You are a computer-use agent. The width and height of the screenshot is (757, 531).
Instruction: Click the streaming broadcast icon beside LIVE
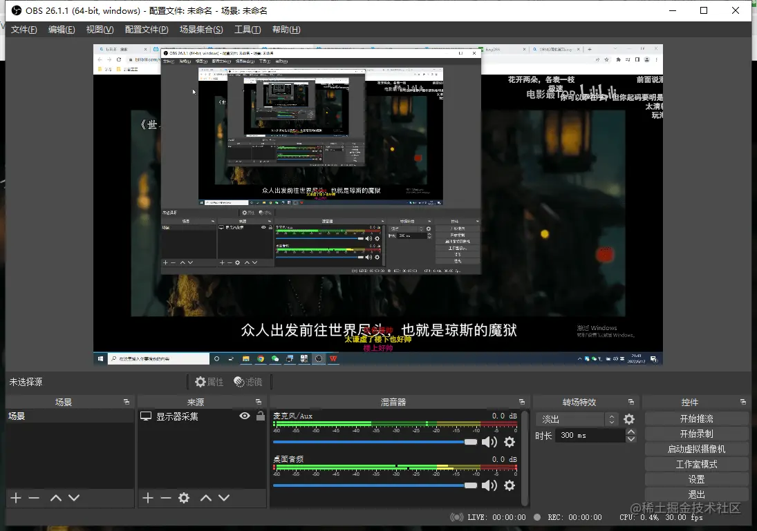(456, 517)
